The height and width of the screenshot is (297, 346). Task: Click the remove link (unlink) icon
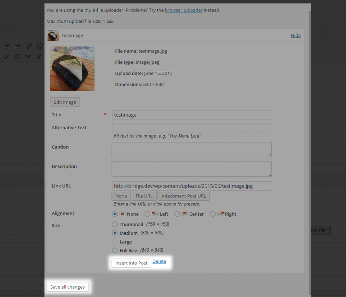pos(40,46)
